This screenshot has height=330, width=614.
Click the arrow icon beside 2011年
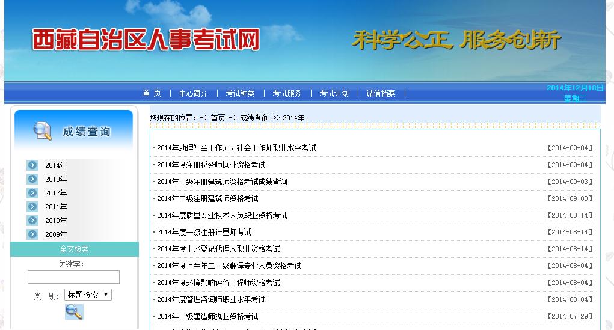(32, 207)
